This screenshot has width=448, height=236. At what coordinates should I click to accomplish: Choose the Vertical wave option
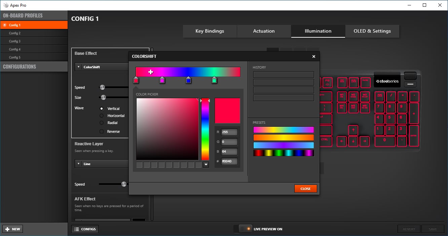coord(102,109)
